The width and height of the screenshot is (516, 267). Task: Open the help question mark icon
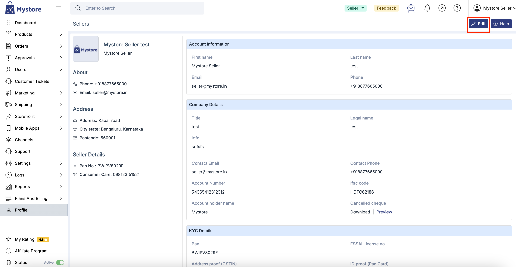pyautogui.click(x=457, y=8)
